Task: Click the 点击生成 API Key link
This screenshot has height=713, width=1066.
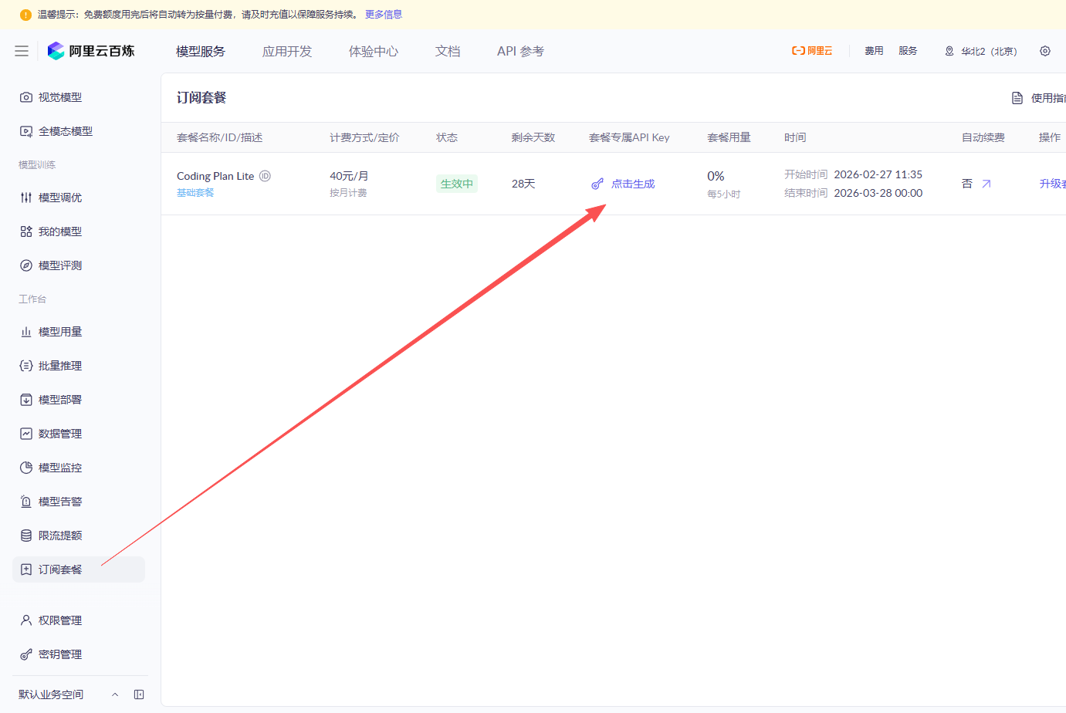Action: tap(633, 184)
